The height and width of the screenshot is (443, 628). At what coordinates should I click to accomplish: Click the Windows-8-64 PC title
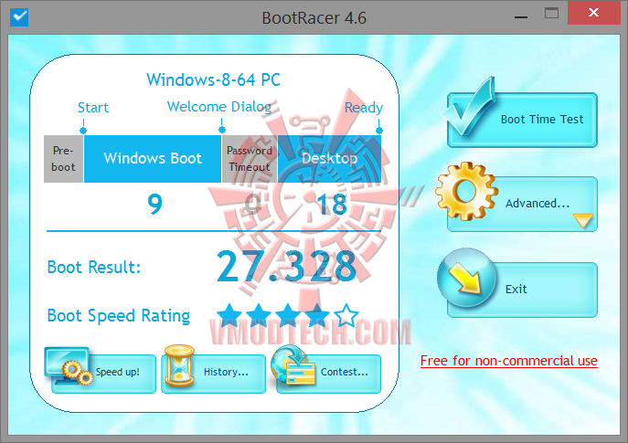(x=214, y=79)
